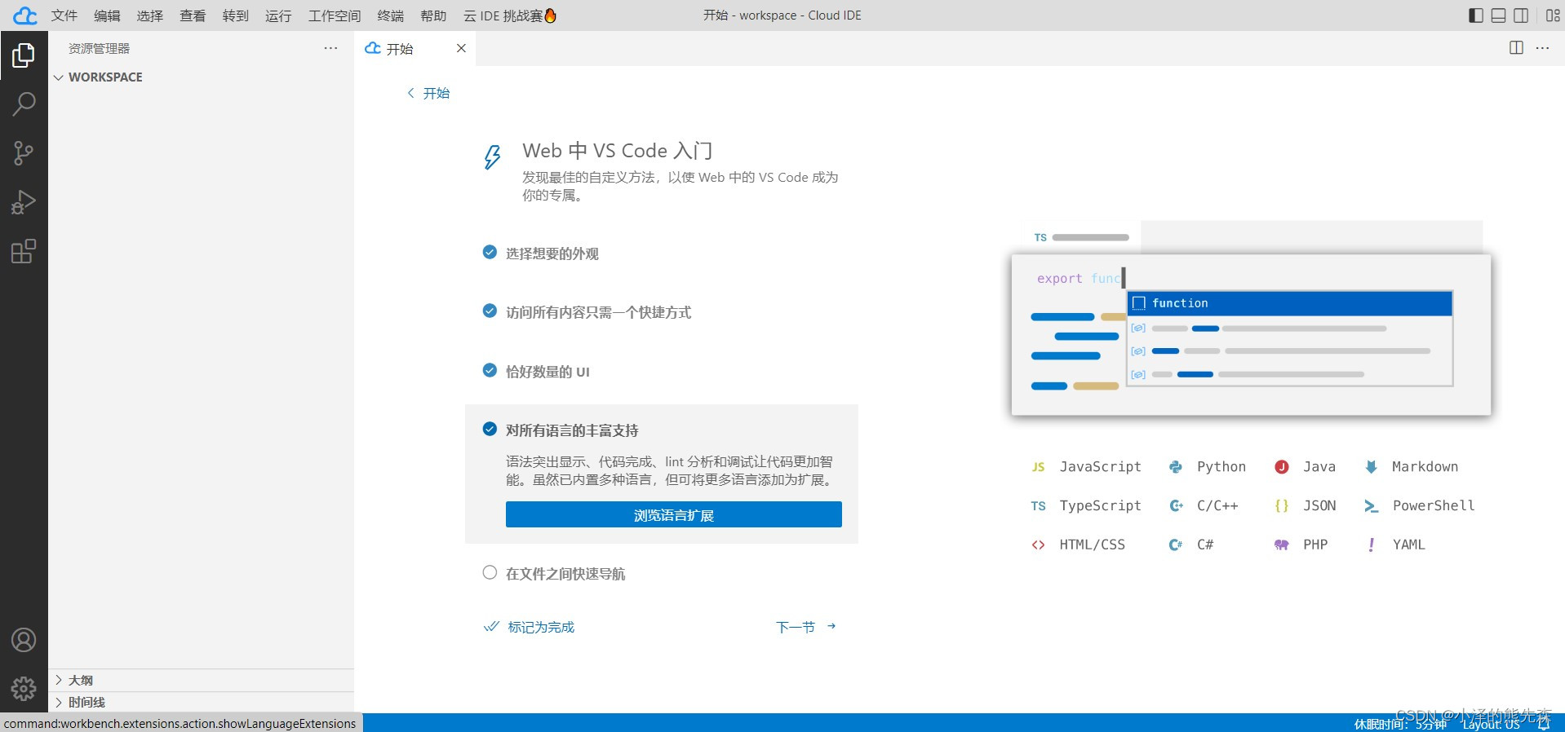Toggle the secondary side bar layout icon
This screenshot has width=1565, height=732.
click(x=1521, y=15)
